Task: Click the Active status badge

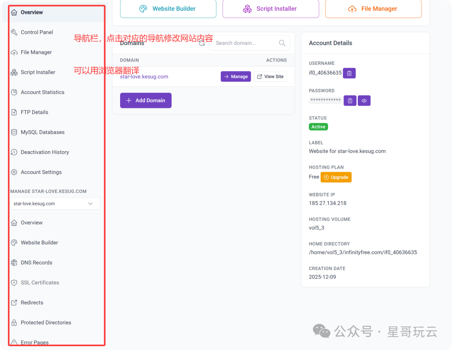Action: click(x=318, y=127)
